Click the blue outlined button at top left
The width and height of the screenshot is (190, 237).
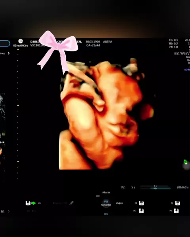5,43
